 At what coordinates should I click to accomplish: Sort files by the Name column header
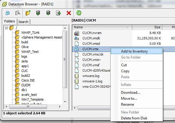pyautogui.click(x=102, y=27)
